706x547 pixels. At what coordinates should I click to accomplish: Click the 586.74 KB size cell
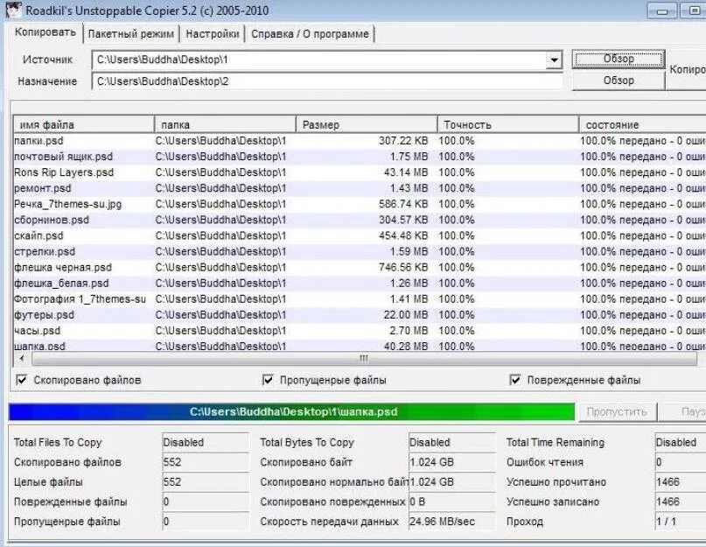point(403,204)
